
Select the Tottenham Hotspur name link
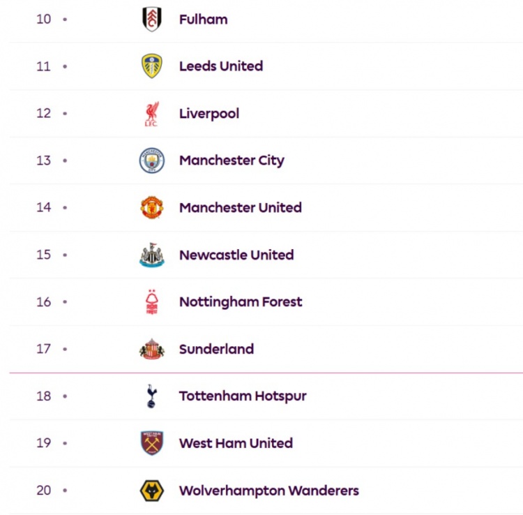click(243, 396)
